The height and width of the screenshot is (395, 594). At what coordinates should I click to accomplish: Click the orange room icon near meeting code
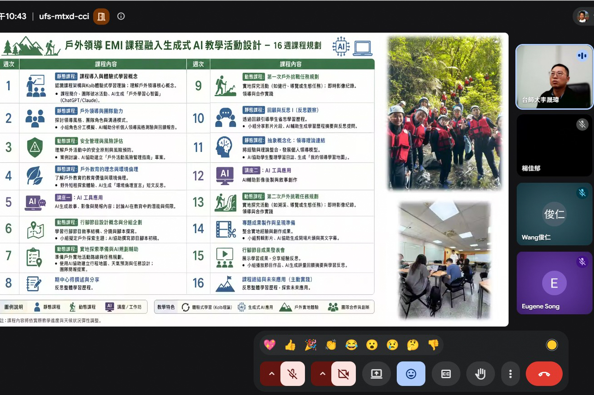point(101,16)
